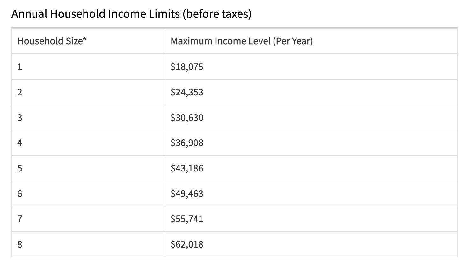This screenshot has width=468, height=266.
Task: Click the $30,630 income cell
Action: [x=311, y=118]
